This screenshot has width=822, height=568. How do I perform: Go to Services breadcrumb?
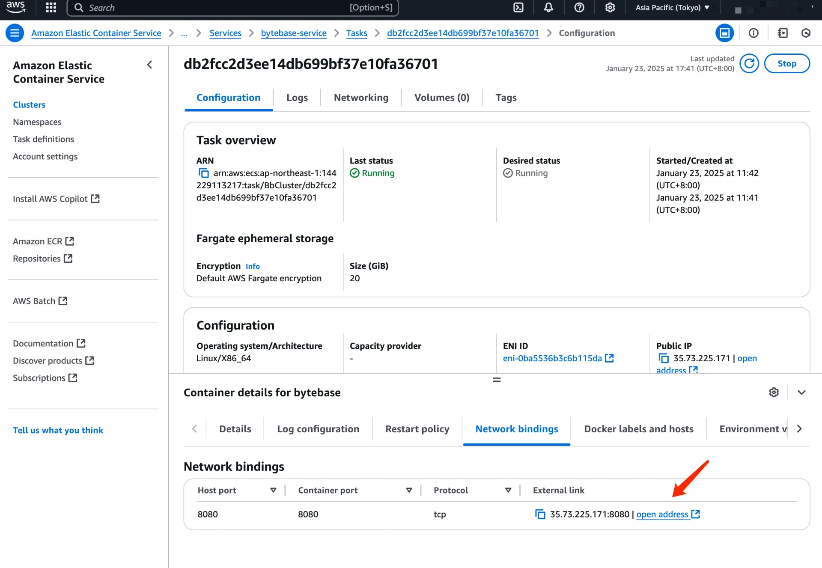pos(225,33)
